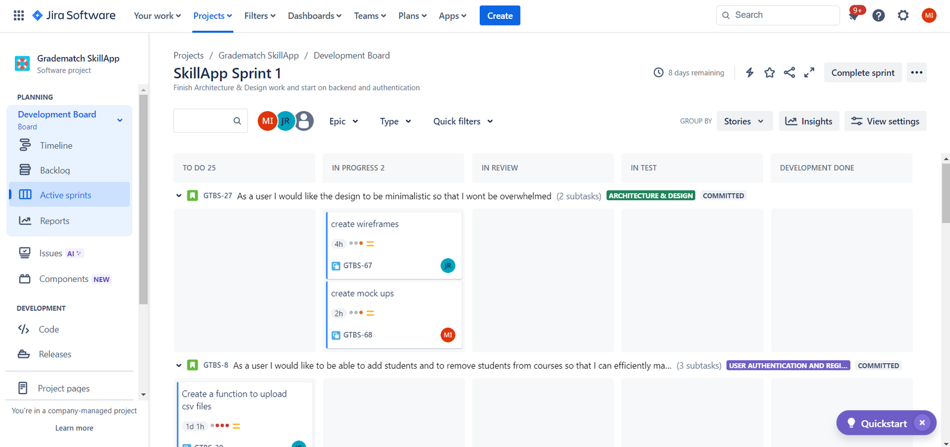Click the ARCHITECTURE & DESIGN epic label
Image resolution: width=950 pixels, height=447 pixels.
coord(651,195)
